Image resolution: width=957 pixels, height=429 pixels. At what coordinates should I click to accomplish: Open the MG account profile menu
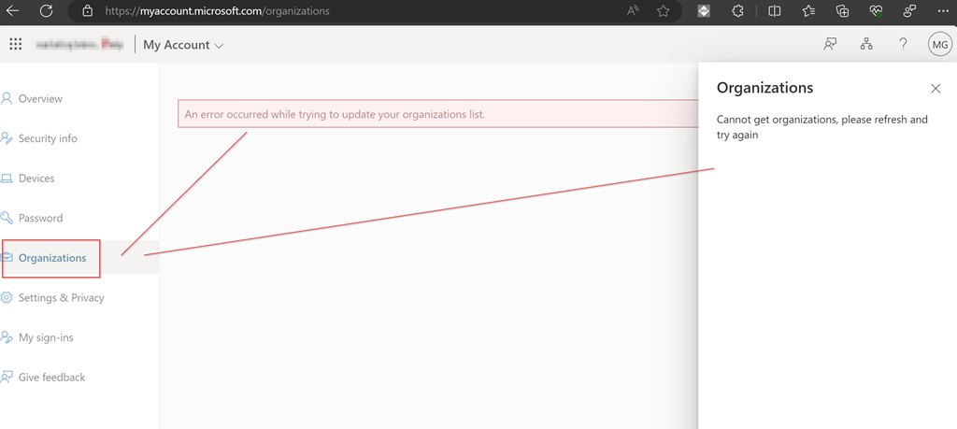pos(940,45)
